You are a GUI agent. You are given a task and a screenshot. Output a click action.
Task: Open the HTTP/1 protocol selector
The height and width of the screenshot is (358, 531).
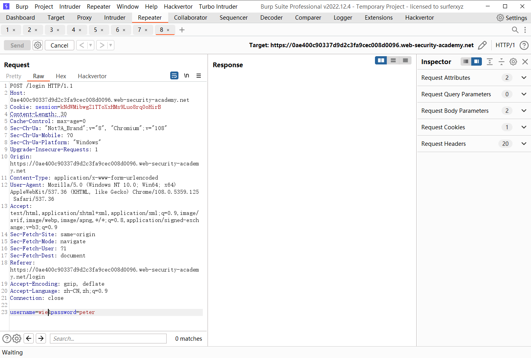(x=505, y=45)
